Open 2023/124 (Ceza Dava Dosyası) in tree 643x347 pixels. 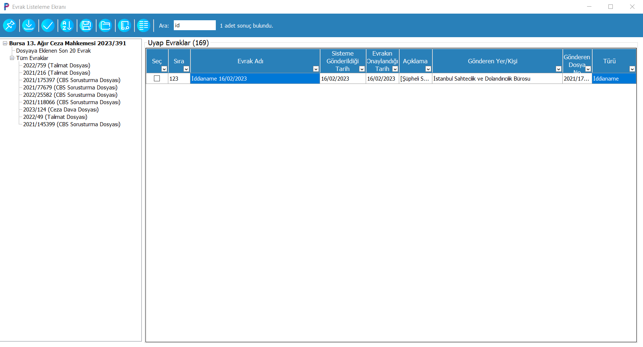tap(61, 110)
